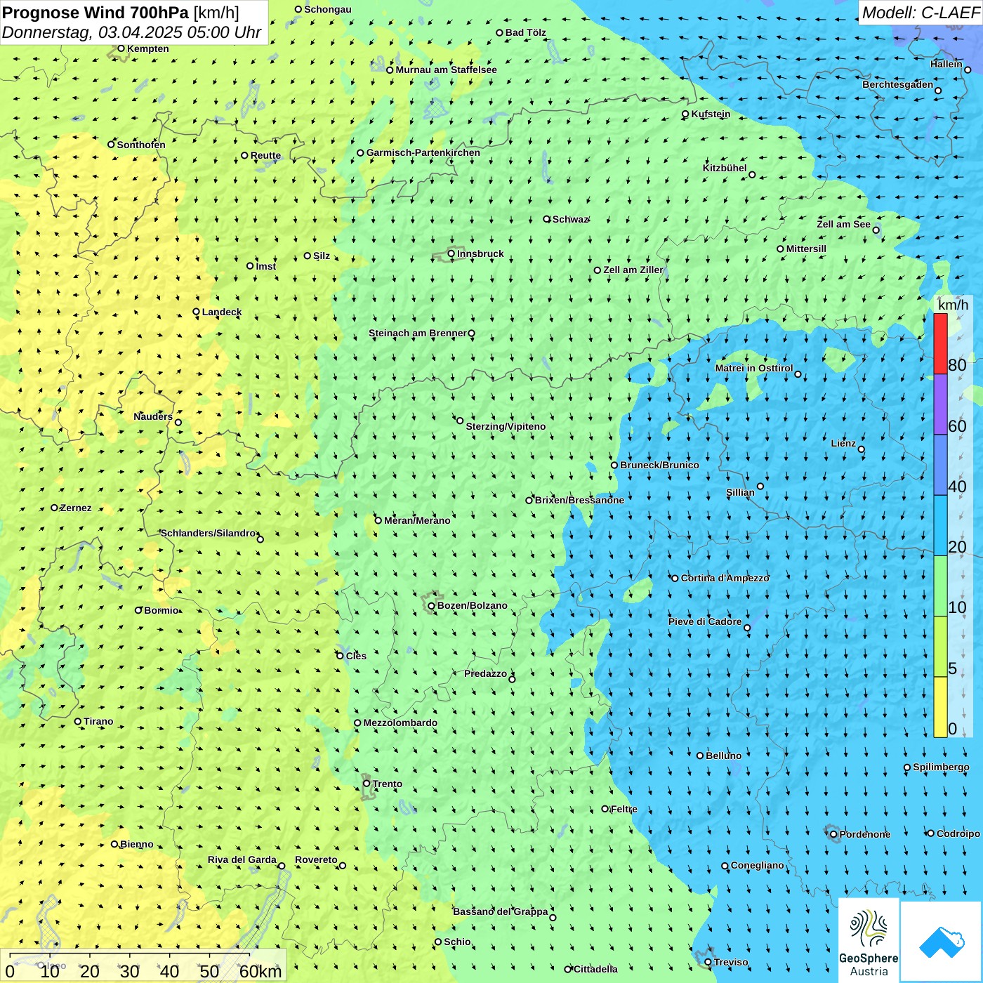Click the Bassano del Grappa label

point(500,911)
